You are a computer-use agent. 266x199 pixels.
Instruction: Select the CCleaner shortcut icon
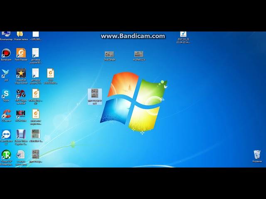point(6,116)
